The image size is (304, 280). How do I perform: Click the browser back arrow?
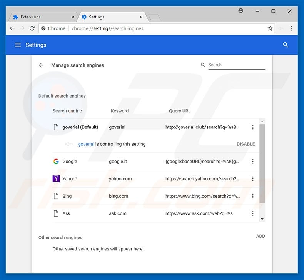tap(12, 28)
